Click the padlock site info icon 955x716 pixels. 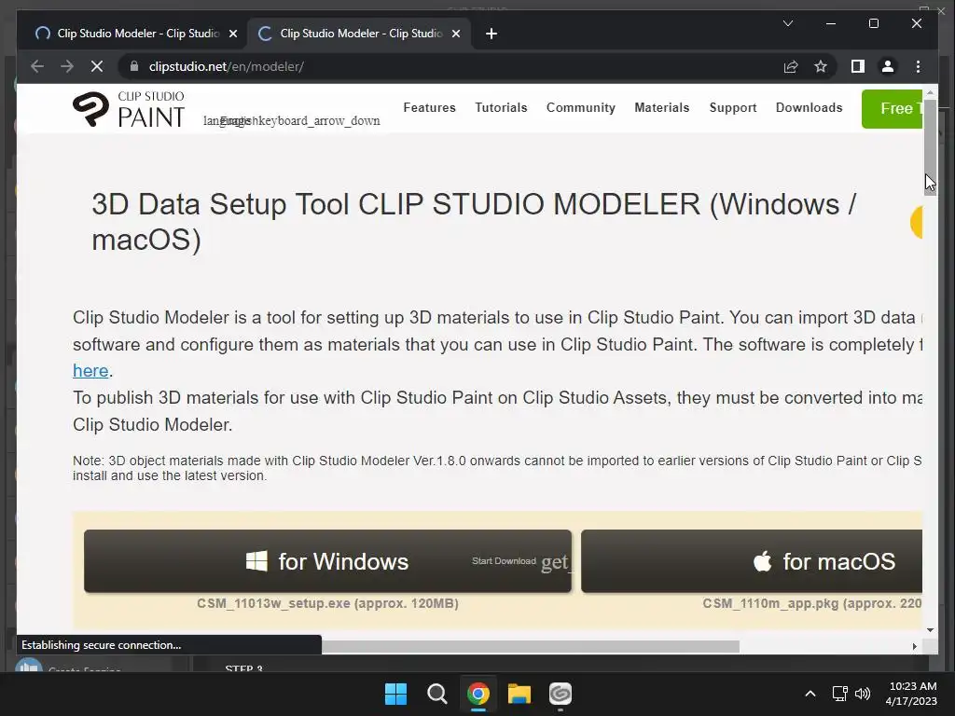tap(134, 66)
